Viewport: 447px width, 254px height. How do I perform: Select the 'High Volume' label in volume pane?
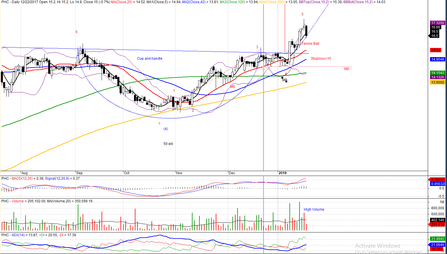314,210
